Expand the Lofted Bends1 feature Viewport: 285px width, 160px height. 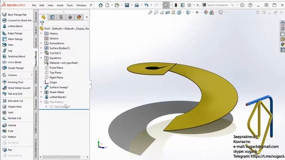41,97
